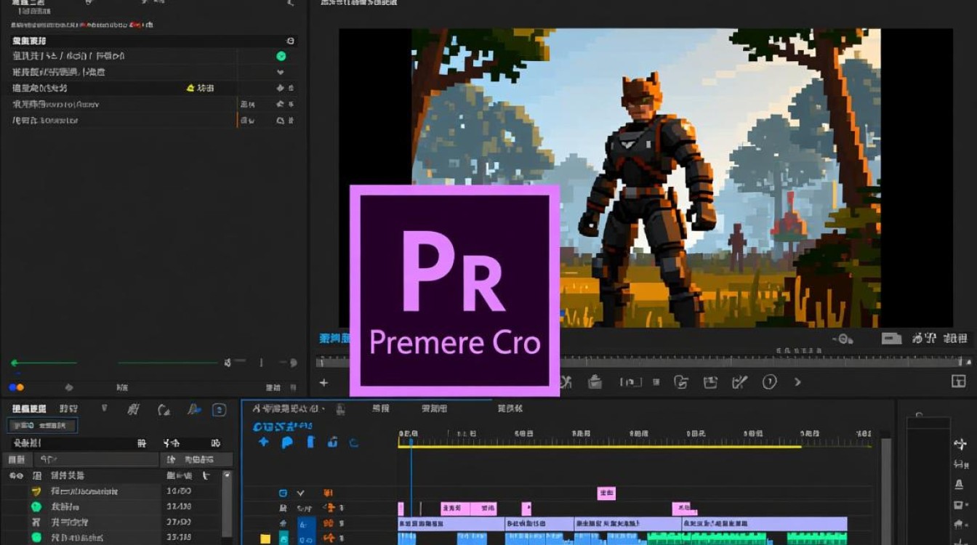Click the orange icon right of the track checkmark
The width and height of the screenshot is (977, 545).
327,493
